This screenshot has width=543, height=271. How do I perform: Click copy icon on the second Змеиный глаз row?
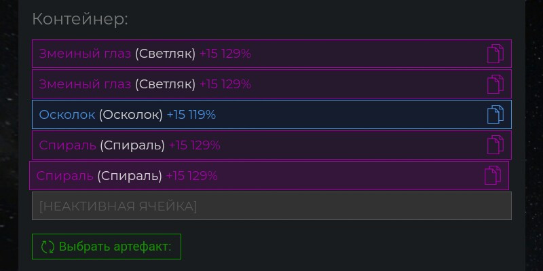click(495, 84)
